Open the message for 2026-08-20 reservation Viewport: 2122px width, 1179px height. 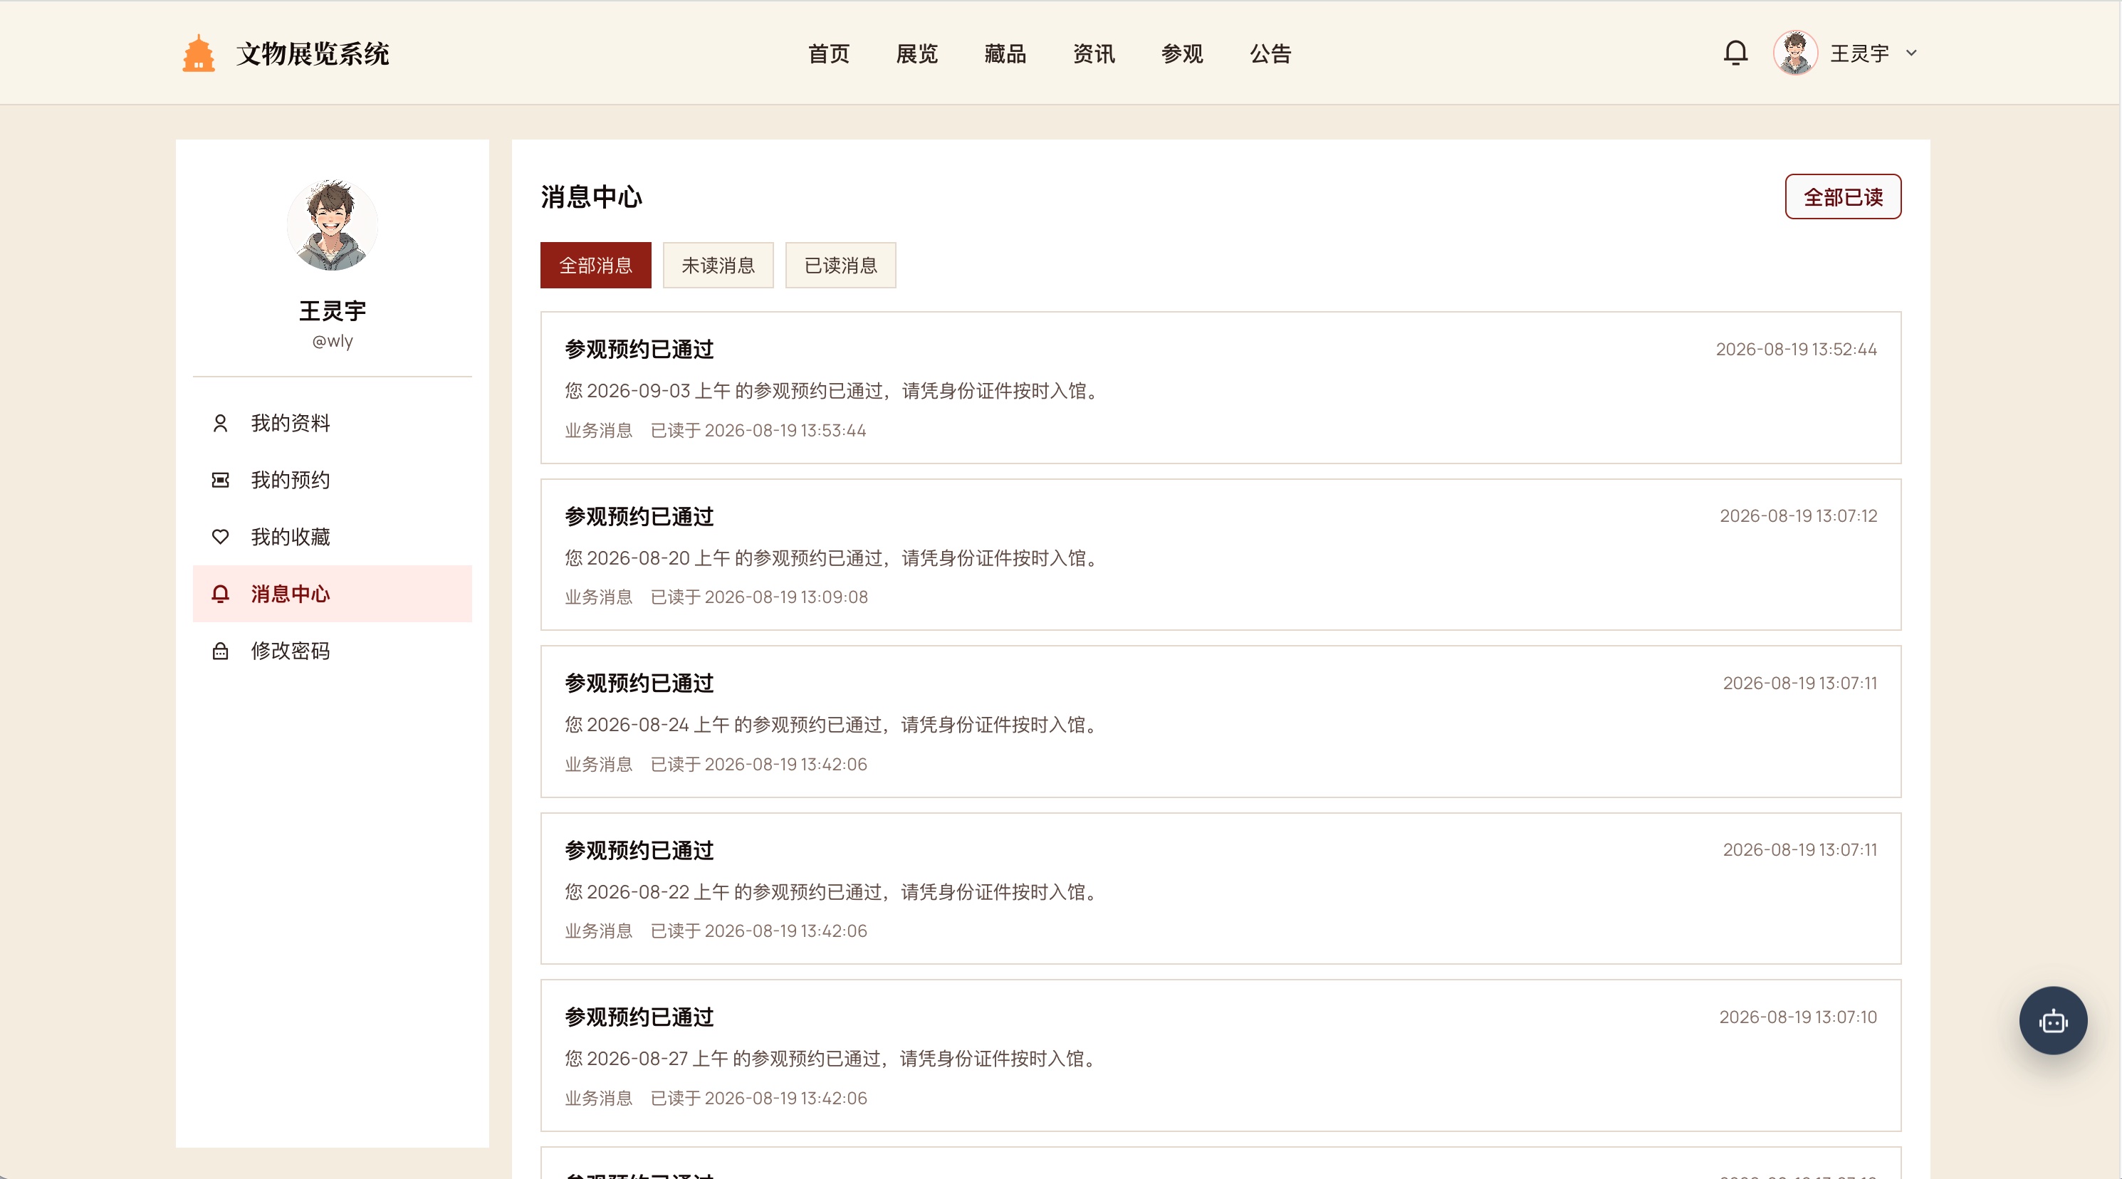(x=1221, y=555)
